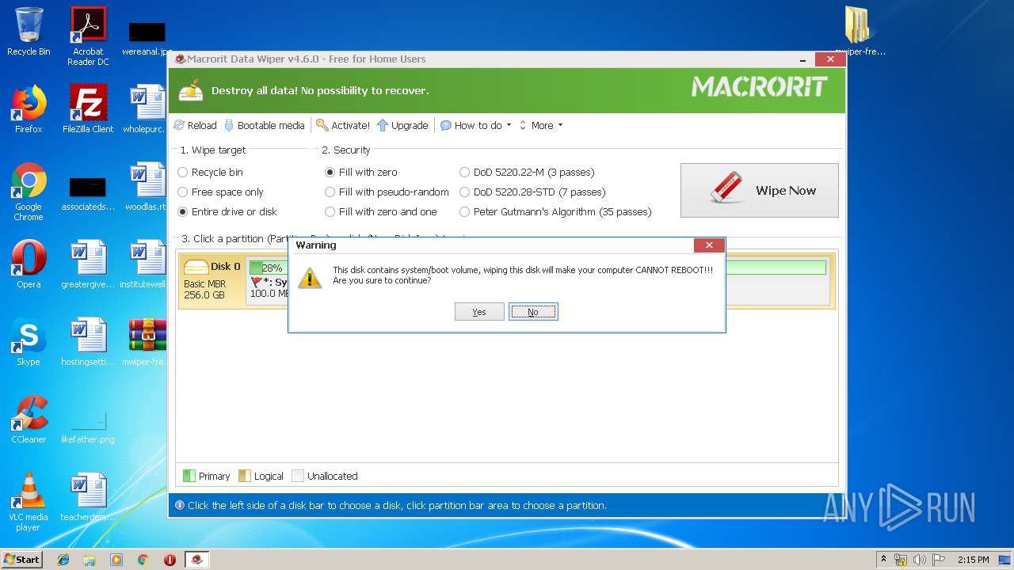Click the clock showing 2:15 PM
Image resolution: width=1014 pixels, height=570 pixels.
pyautogui.click(x=973, y=560)
